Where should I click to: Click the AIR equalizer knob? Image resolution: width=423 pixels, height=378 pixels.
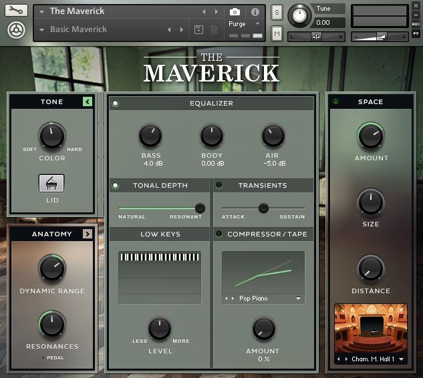(x=273, y=136)
